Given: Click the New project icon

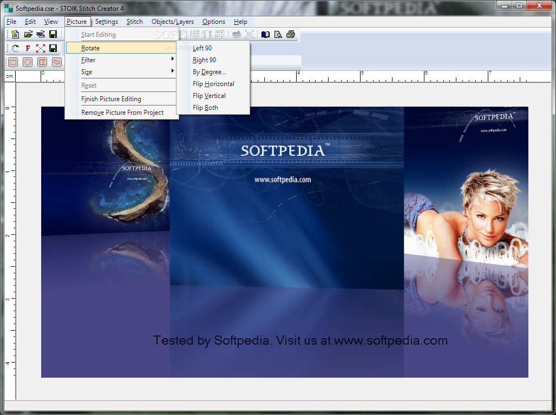Looking at the screenshot, I should click(15, 35).
